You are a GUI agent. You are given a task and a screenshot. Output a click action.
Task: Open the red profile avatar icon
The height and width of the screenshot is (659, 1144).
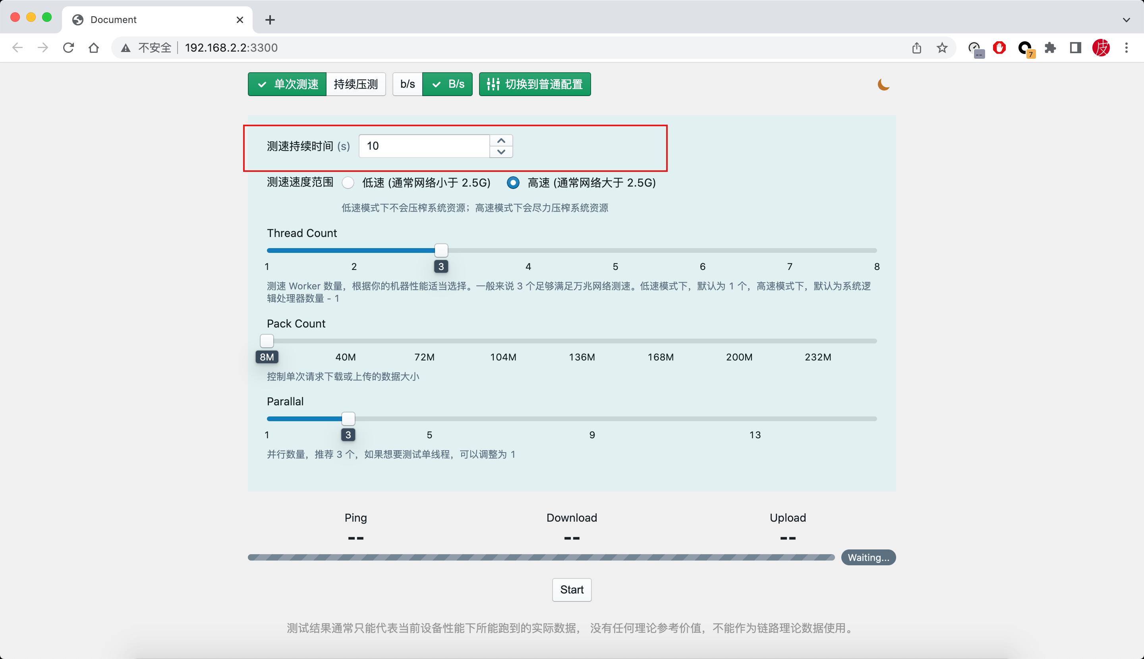(x=1101, y=48)
